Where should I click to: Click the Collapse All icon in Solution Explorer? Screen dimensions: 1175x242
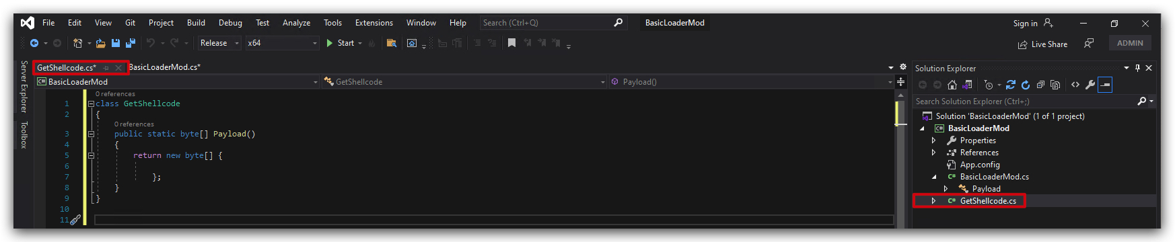click(x=1040, y=85)
